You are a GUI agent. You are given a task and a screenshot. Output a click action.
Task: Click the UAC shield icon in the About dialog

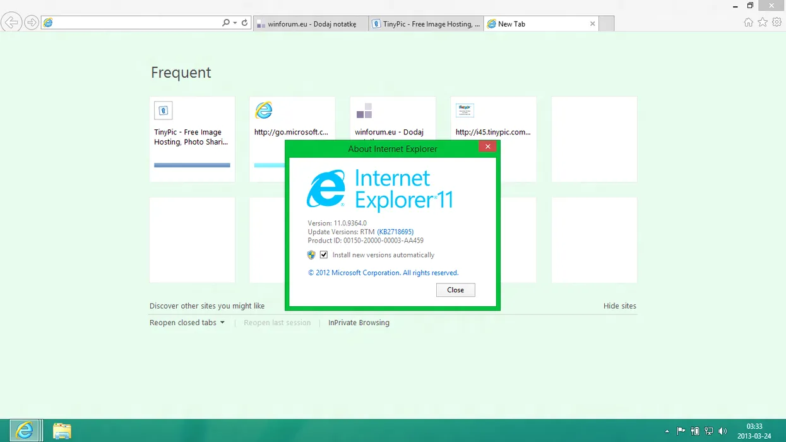point(311,255)
